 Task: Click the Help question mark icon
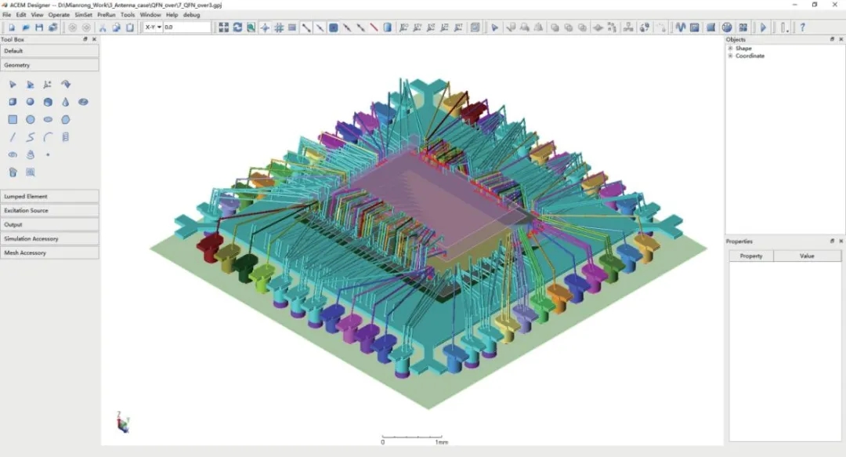802,27
